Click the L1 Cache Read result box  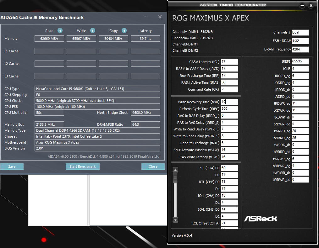click(x=49, y=51)
